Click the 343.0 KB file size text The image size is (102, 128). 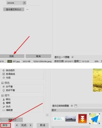26,61
